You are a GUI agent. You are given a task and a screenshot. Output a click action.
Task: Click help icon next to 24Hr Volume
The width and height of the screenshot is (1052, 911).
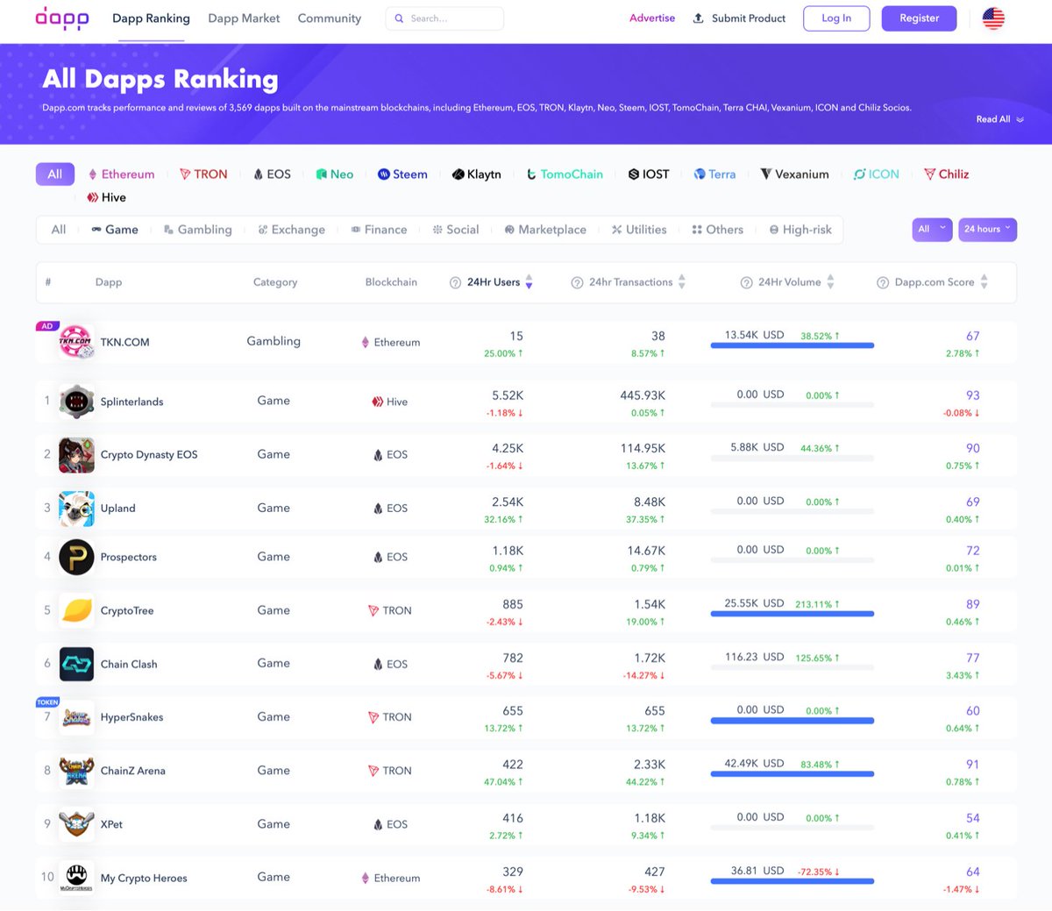point(746,282)
